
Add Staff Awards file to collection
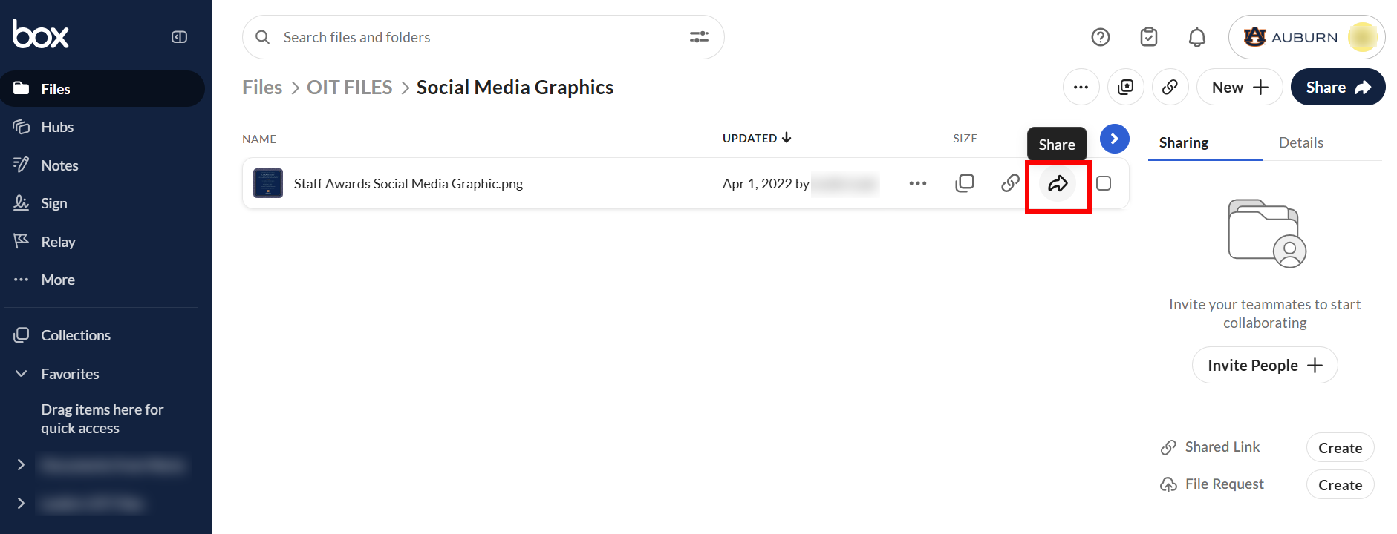tap(965, 183)
